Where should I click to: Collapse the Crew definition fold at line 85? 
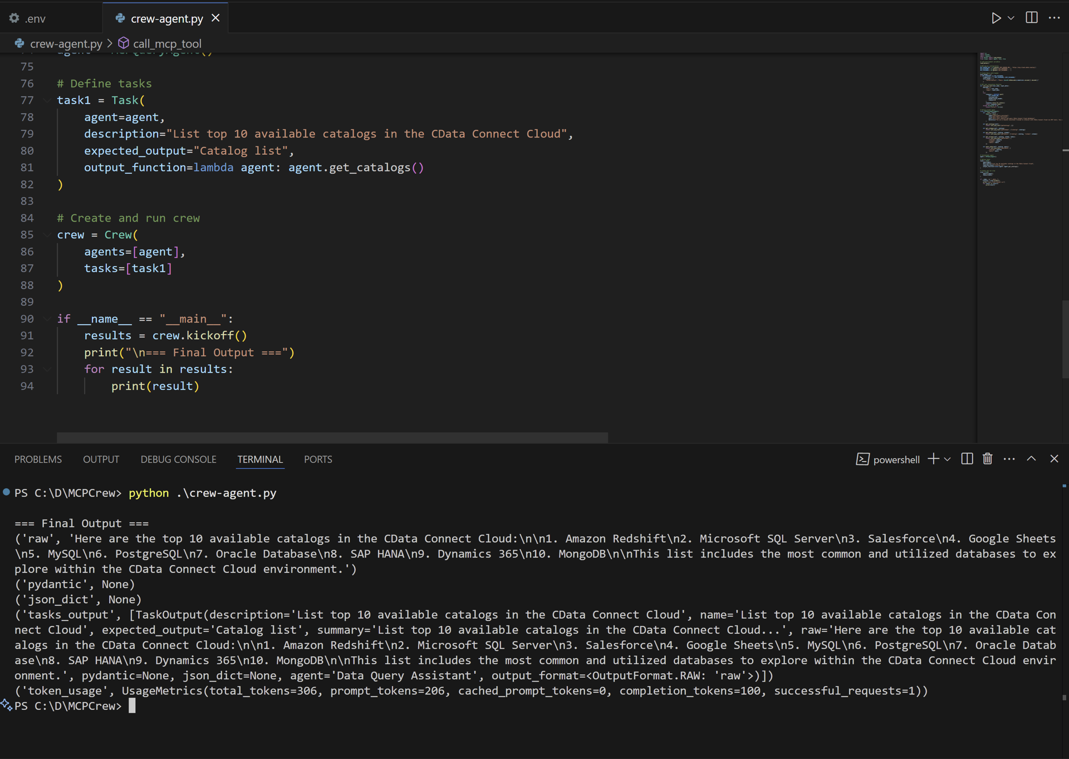click(47, 234)
